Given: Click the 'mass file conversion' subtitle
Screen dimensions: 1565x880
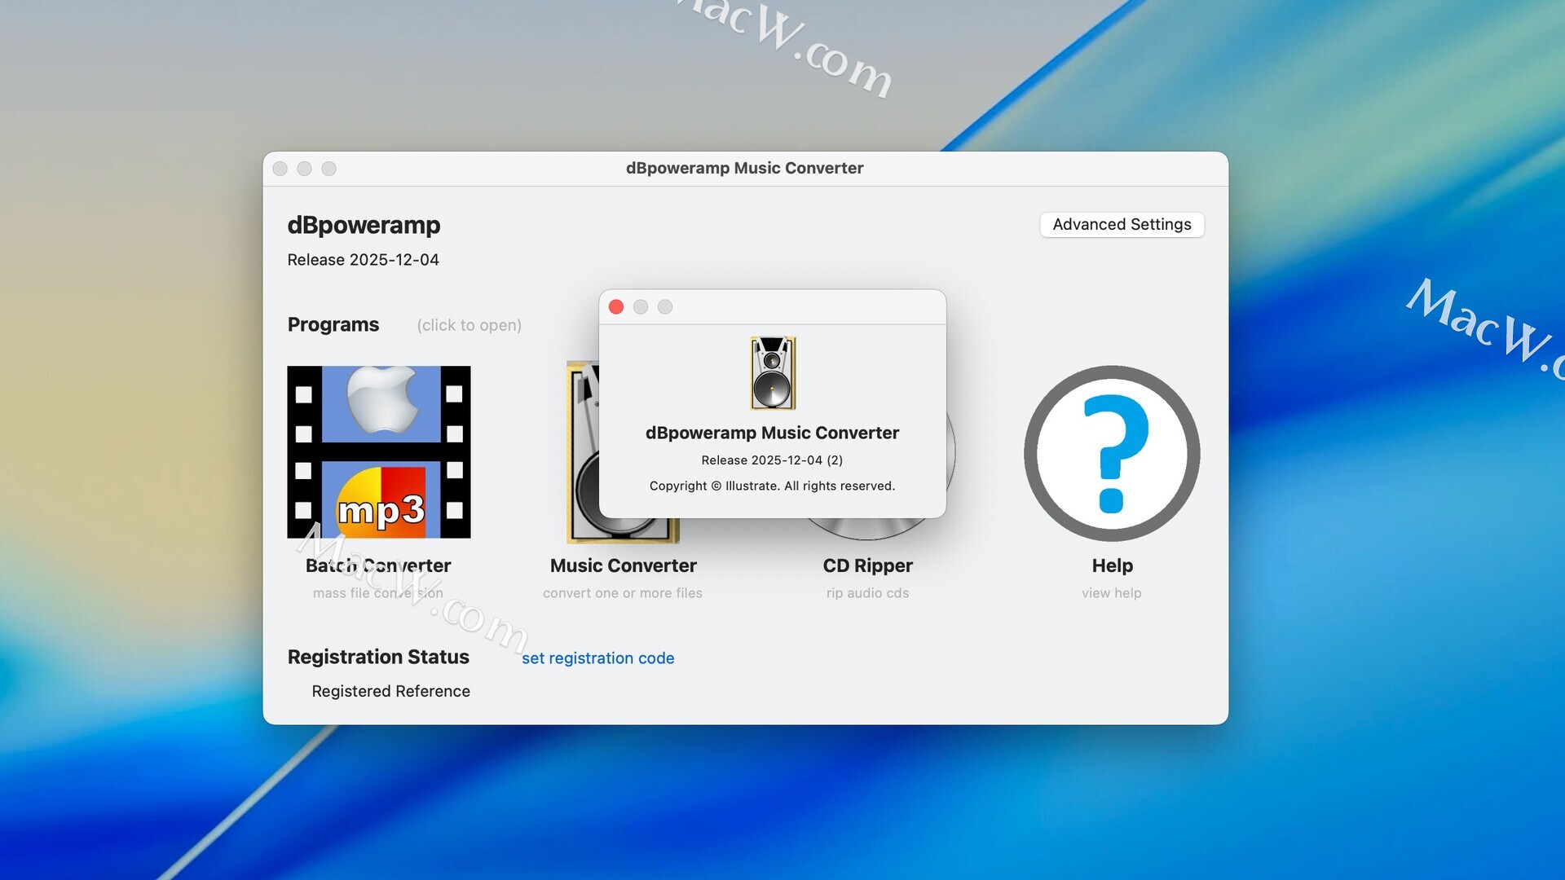Looking at the screenshot, I should click(x=377, y=593).
